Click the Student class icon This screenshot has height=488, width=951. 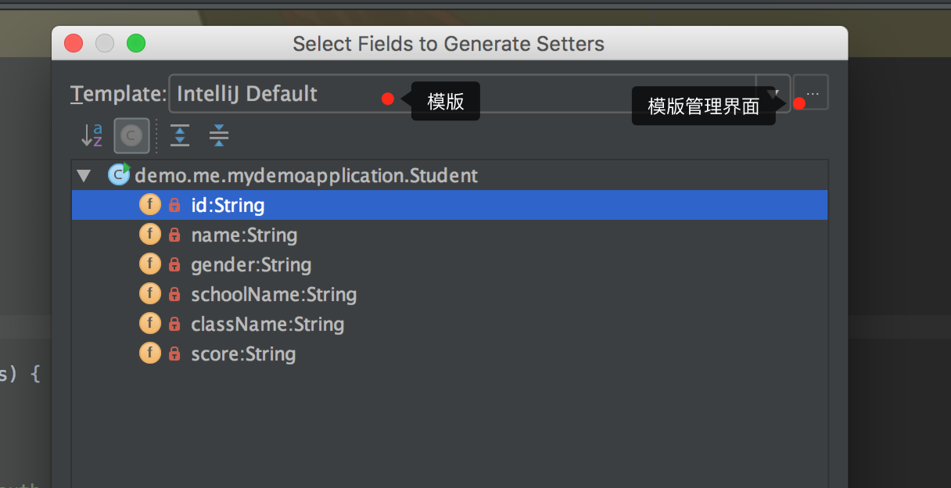coord(119,175)
